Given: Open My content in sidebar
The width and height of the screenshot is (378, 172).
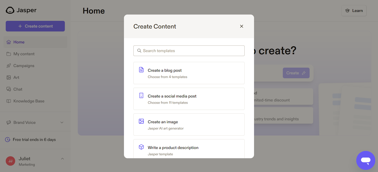Looking at the screenshot, I should (x=35, y=54).
